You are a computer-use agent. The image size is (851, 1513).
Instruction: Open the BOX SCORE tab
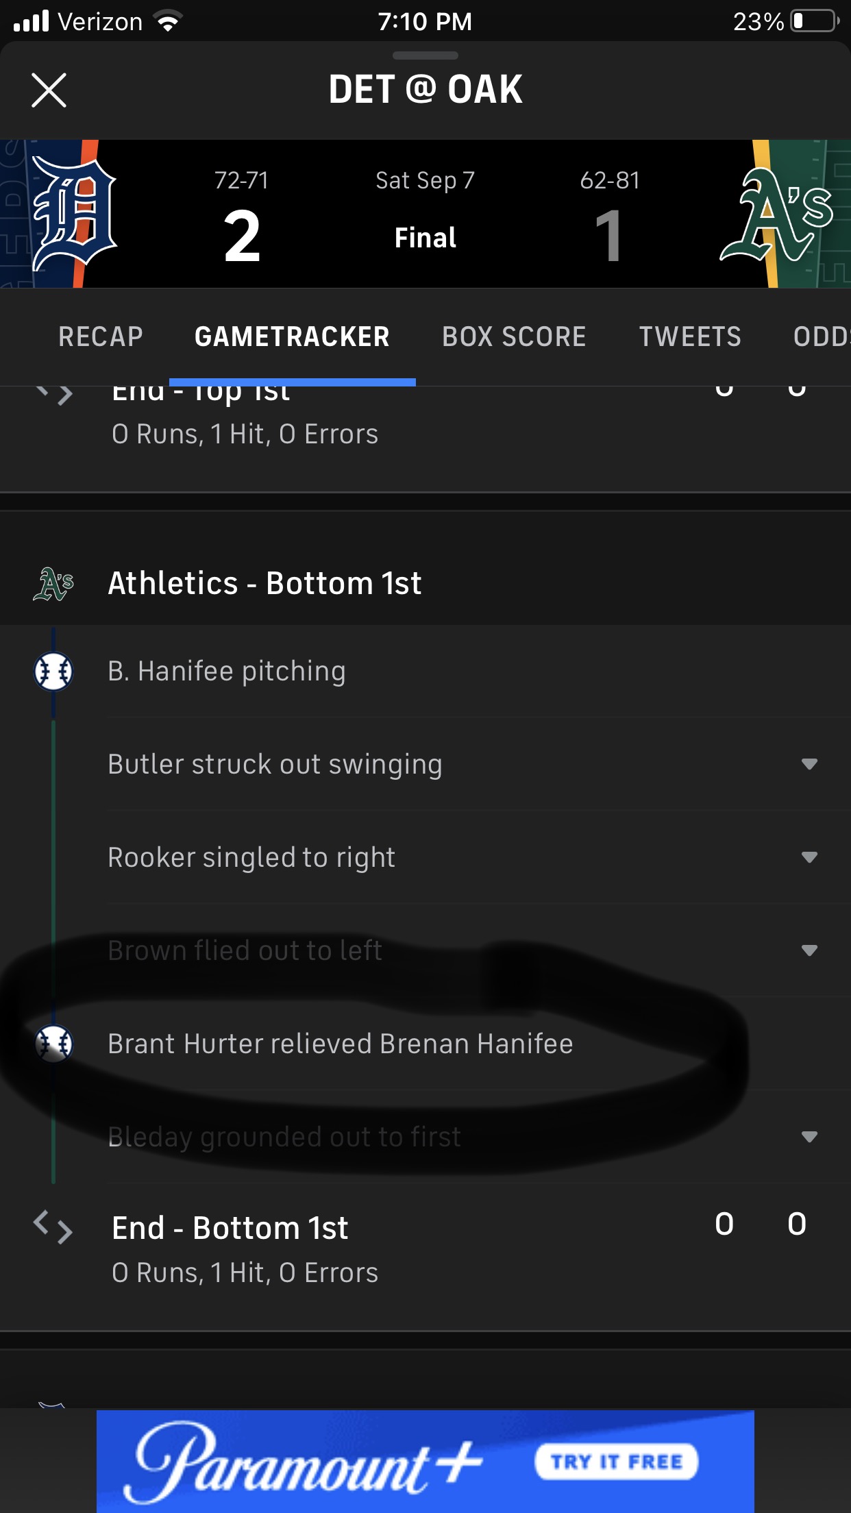point(514,336)
